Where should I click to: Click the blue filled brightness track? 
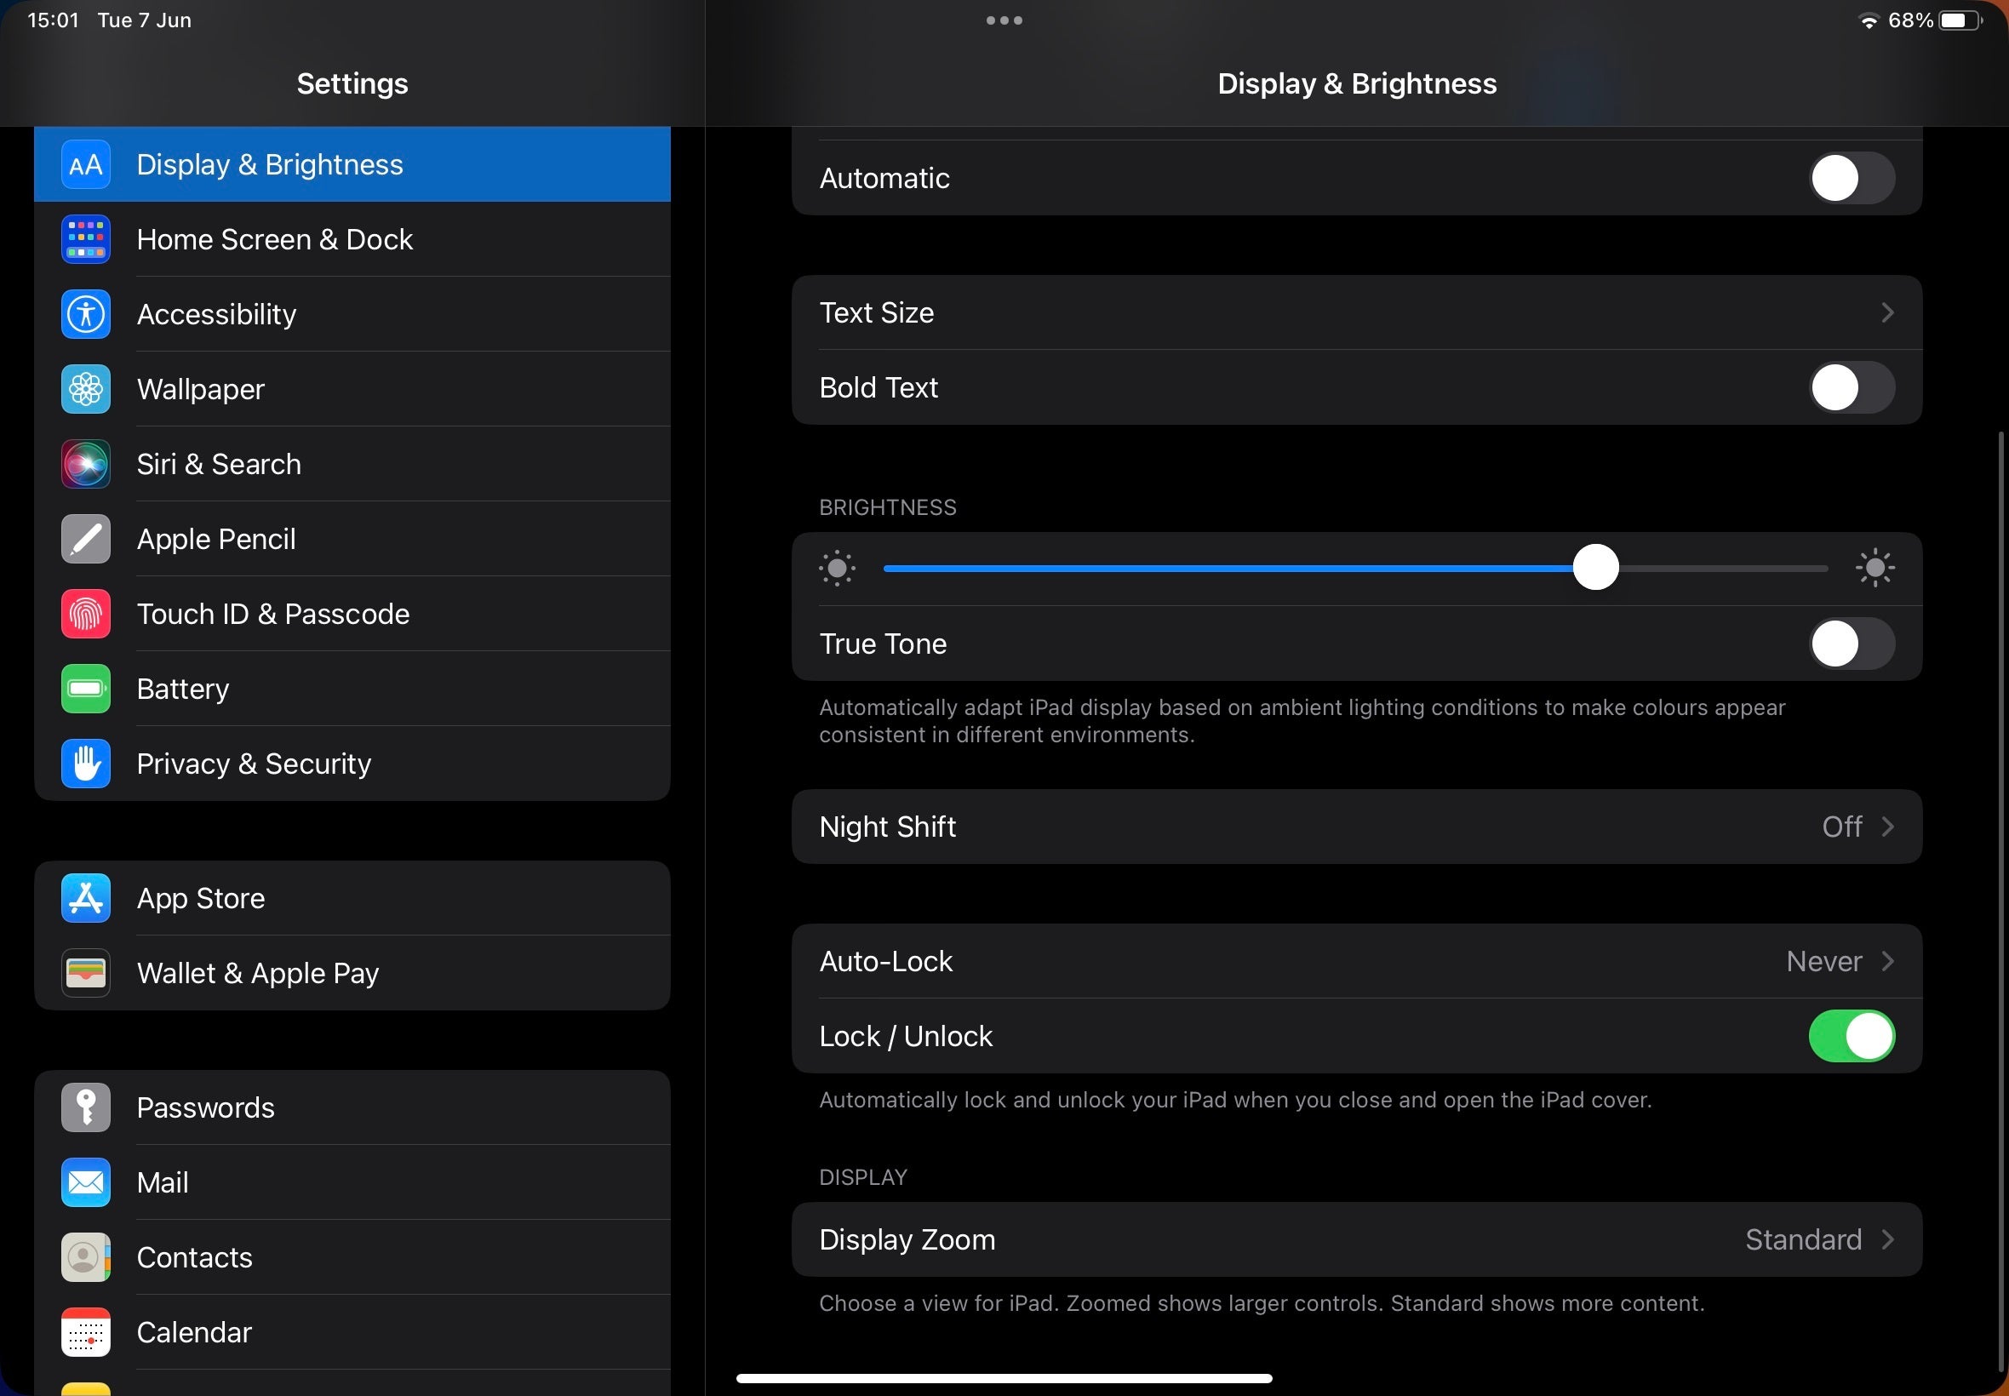coord(1228,569)
